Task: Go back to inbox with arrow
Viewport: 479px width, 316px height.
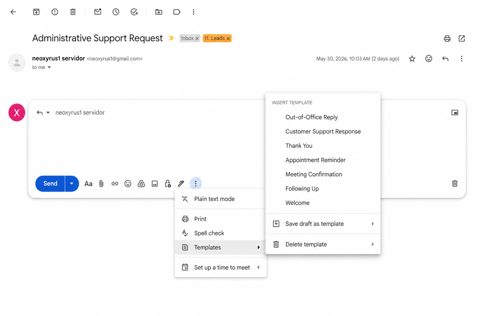Action: point(13,12)
